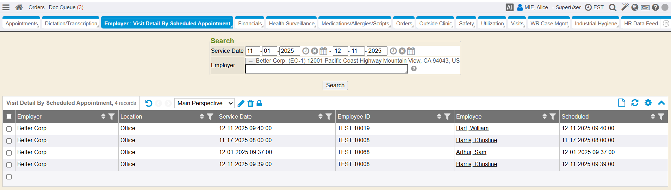Click the magnifier search icon in header
The height and width of the screenshot is (190, 671).
click(613, 7)
